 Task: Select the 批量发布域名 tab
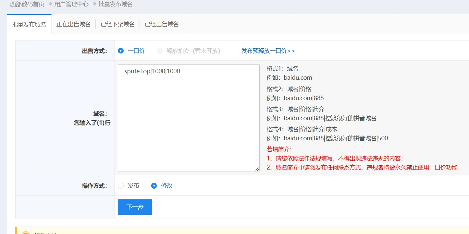[29, 25]
